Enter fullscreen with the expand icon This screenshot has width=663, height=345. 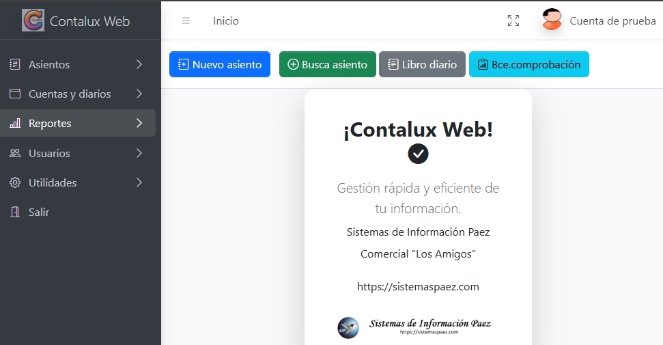(513, 21)
